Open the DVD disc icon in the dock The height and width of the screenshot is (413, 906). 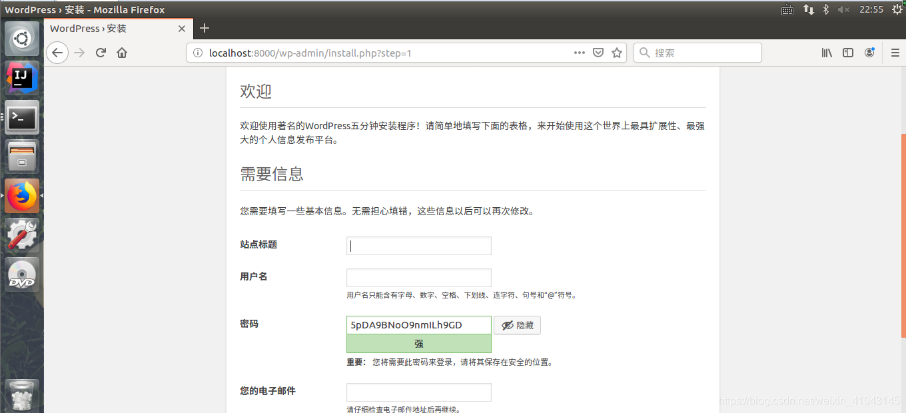pyautogui.click(x=22, y=275)
